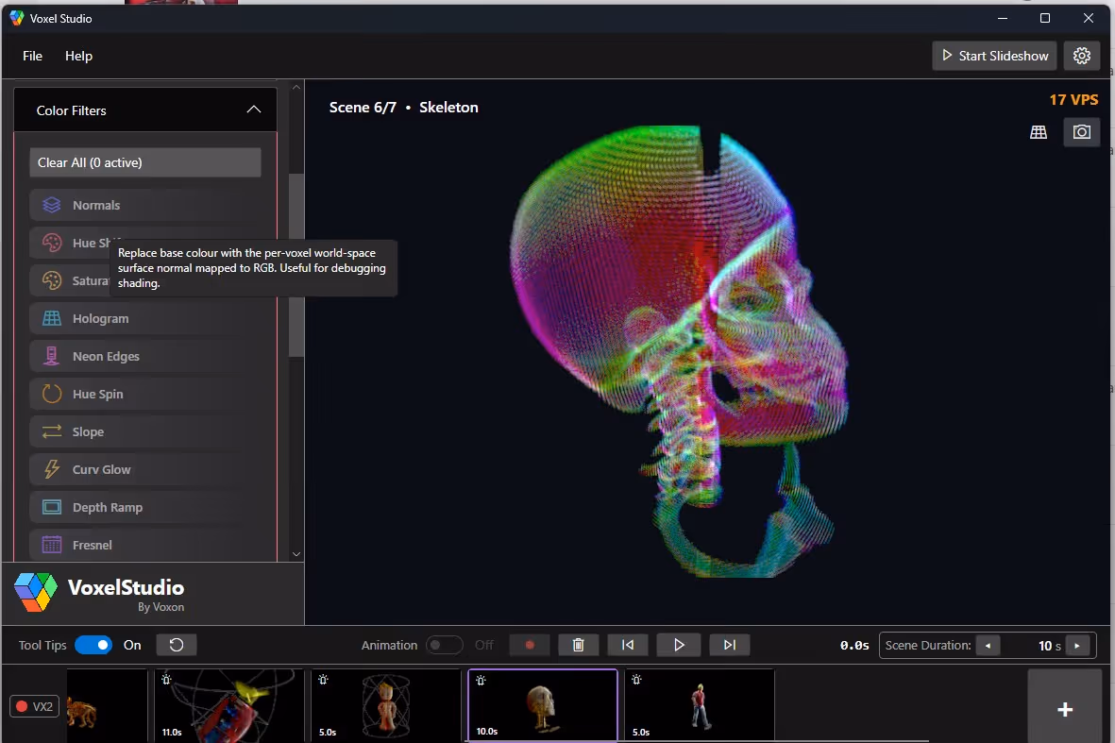Enable the Hologram filter
The image size is (1115, 743).
click(145, 318)
